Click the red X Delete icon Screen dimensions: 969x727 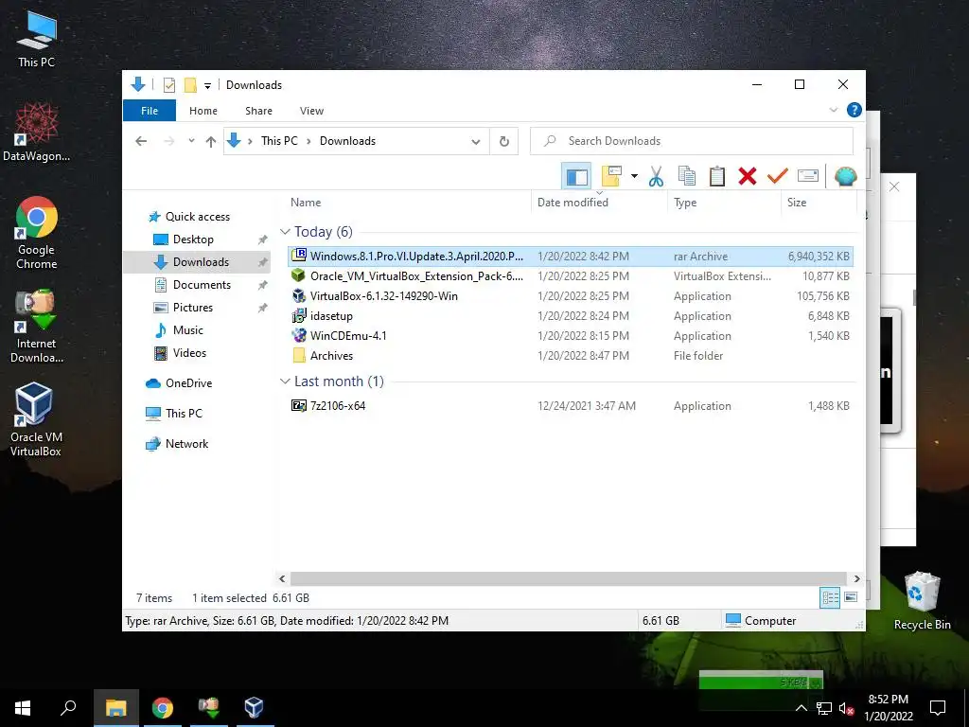click(x=748, y=176)
